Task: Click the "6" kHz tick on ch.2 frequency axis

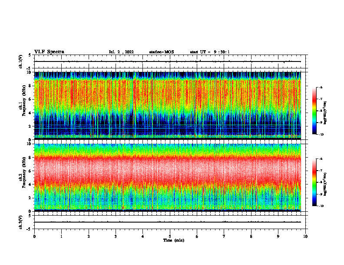Action: pyautogui.click(x=30, y=171)
